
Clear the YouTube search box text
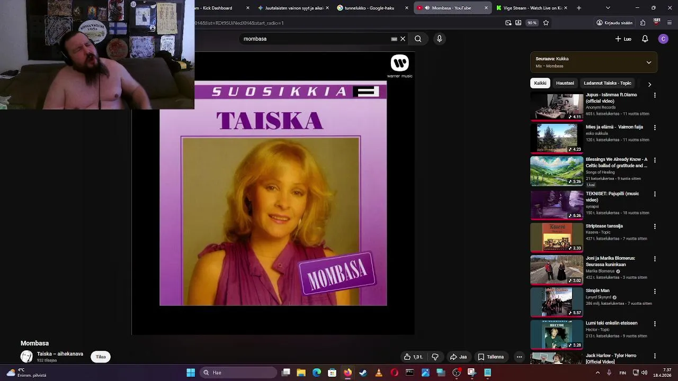point(403,39)
